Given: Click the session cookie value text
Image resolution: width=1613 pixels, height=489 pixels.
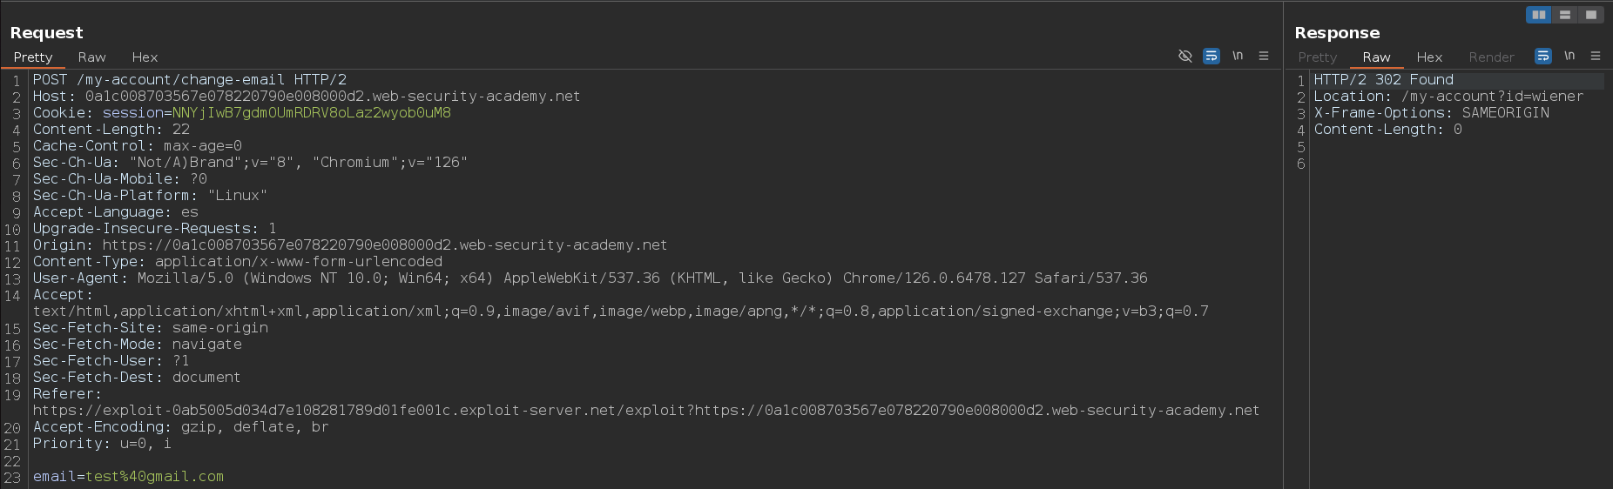Looking at the screenshot, I should point(312,113).
